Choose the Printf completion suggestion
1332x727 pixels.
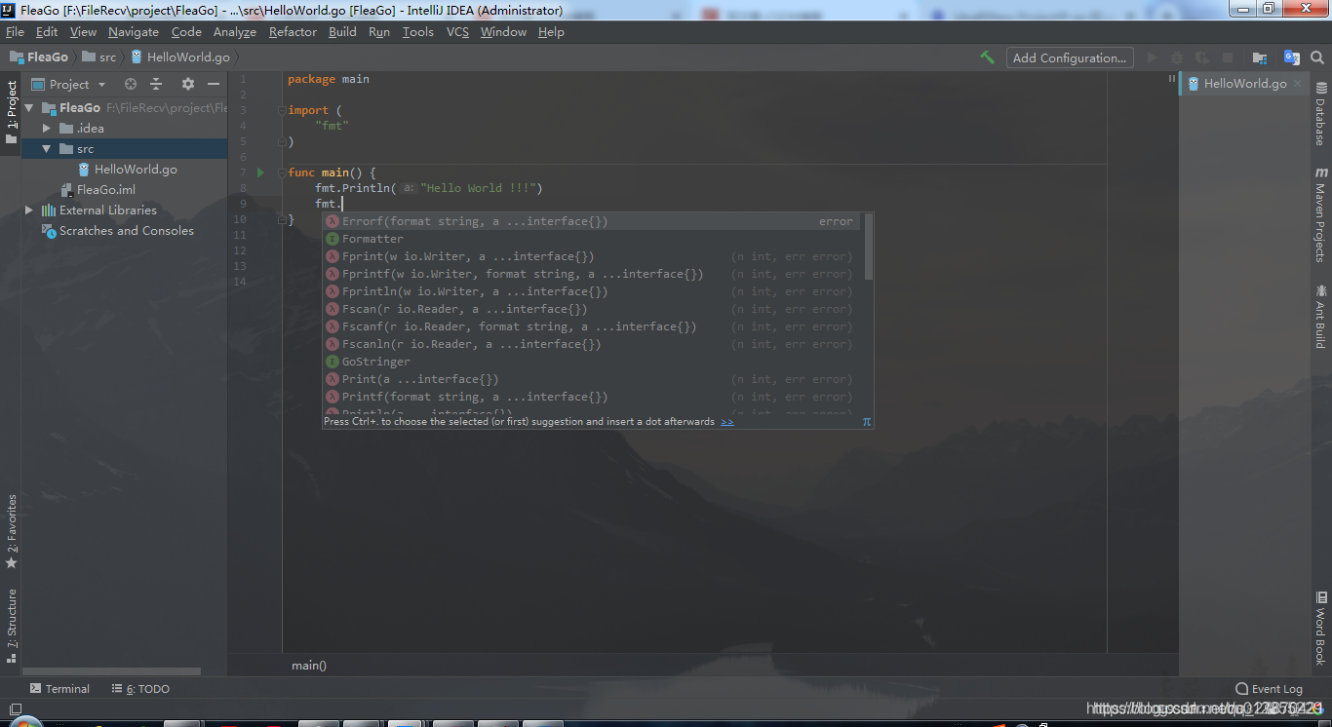(592, 397)
